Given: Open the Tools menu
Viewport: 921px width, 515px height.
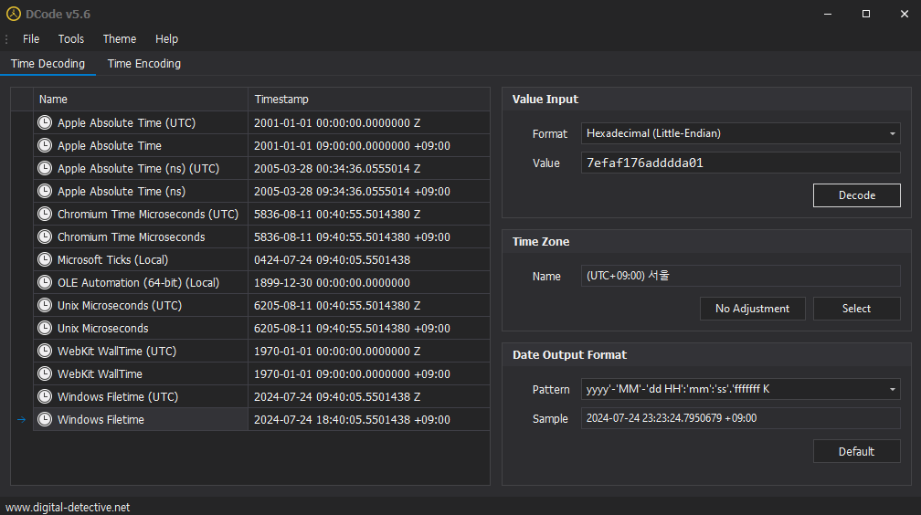Looking at the screenshot, I should 71,38.
